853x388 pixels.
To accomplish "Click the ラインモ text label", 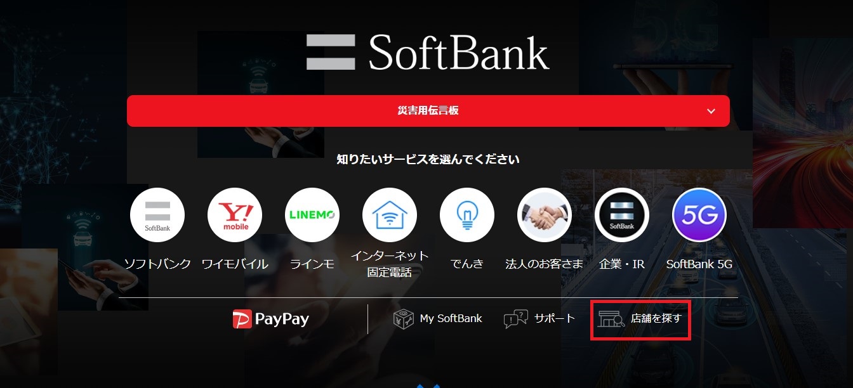I will tap(312, 264).
